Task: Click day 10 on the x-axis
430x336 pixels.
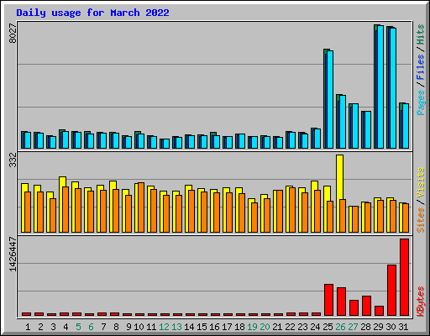Action: click(x=139, y=327)
